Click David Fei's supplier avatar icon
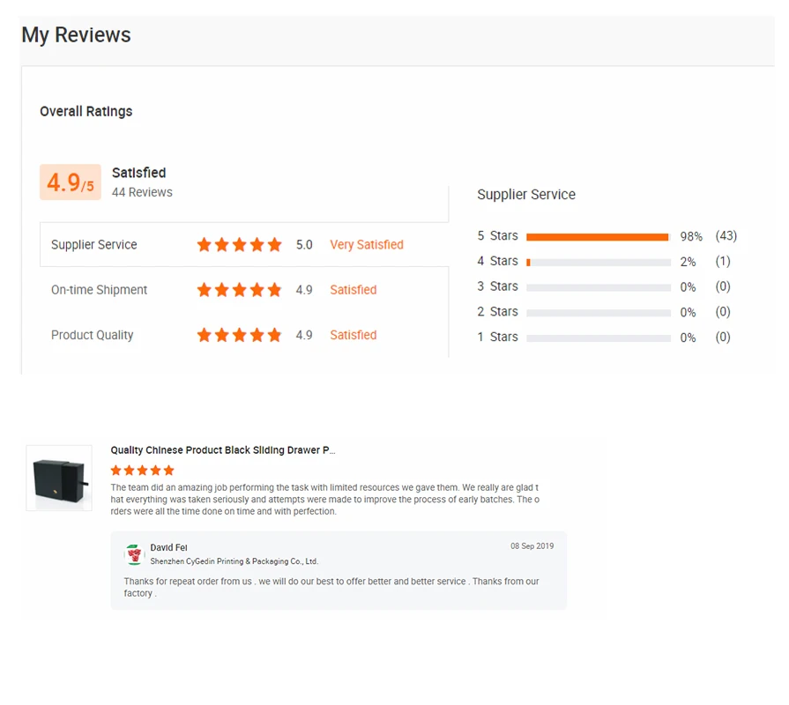 click(x=134, y=554)
